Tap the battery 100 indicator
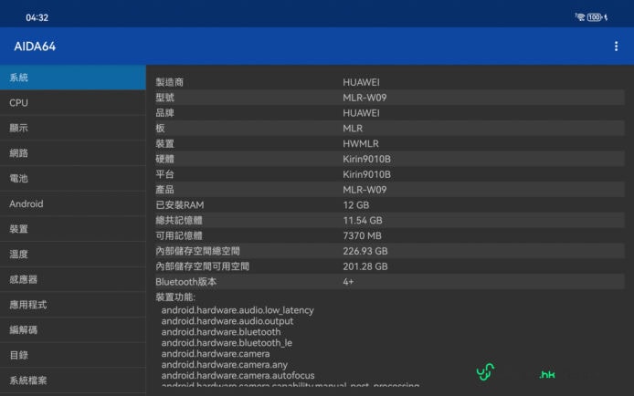634x396 pixels. coord(595,17)
